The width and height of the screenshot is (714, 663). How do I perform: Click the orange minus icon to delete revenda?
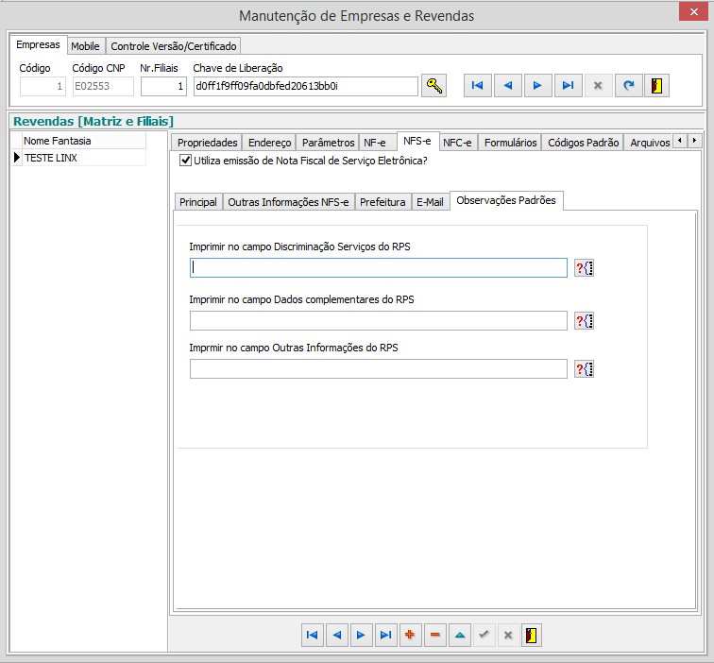[434, 635]
